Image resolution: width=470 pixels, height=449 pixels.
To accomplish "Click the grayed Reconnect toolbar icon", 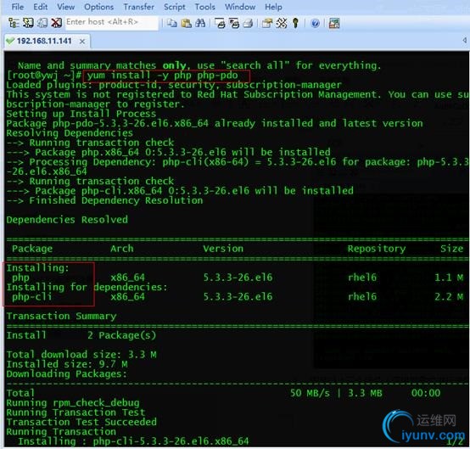I will pyautogui.click(x=42, y=23).
